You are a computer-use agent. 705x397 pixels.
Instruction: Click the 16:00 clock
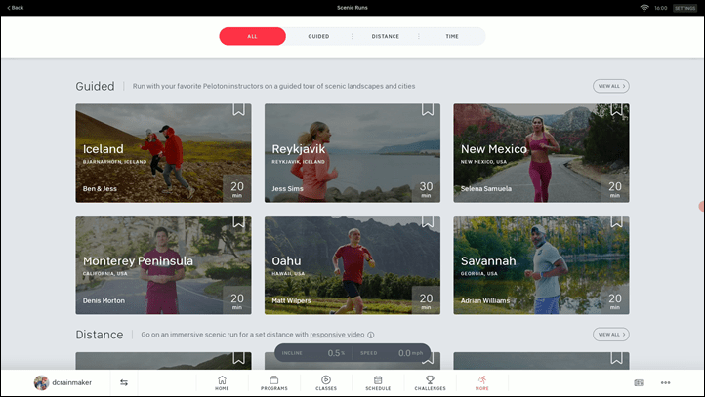pos(660,8)
